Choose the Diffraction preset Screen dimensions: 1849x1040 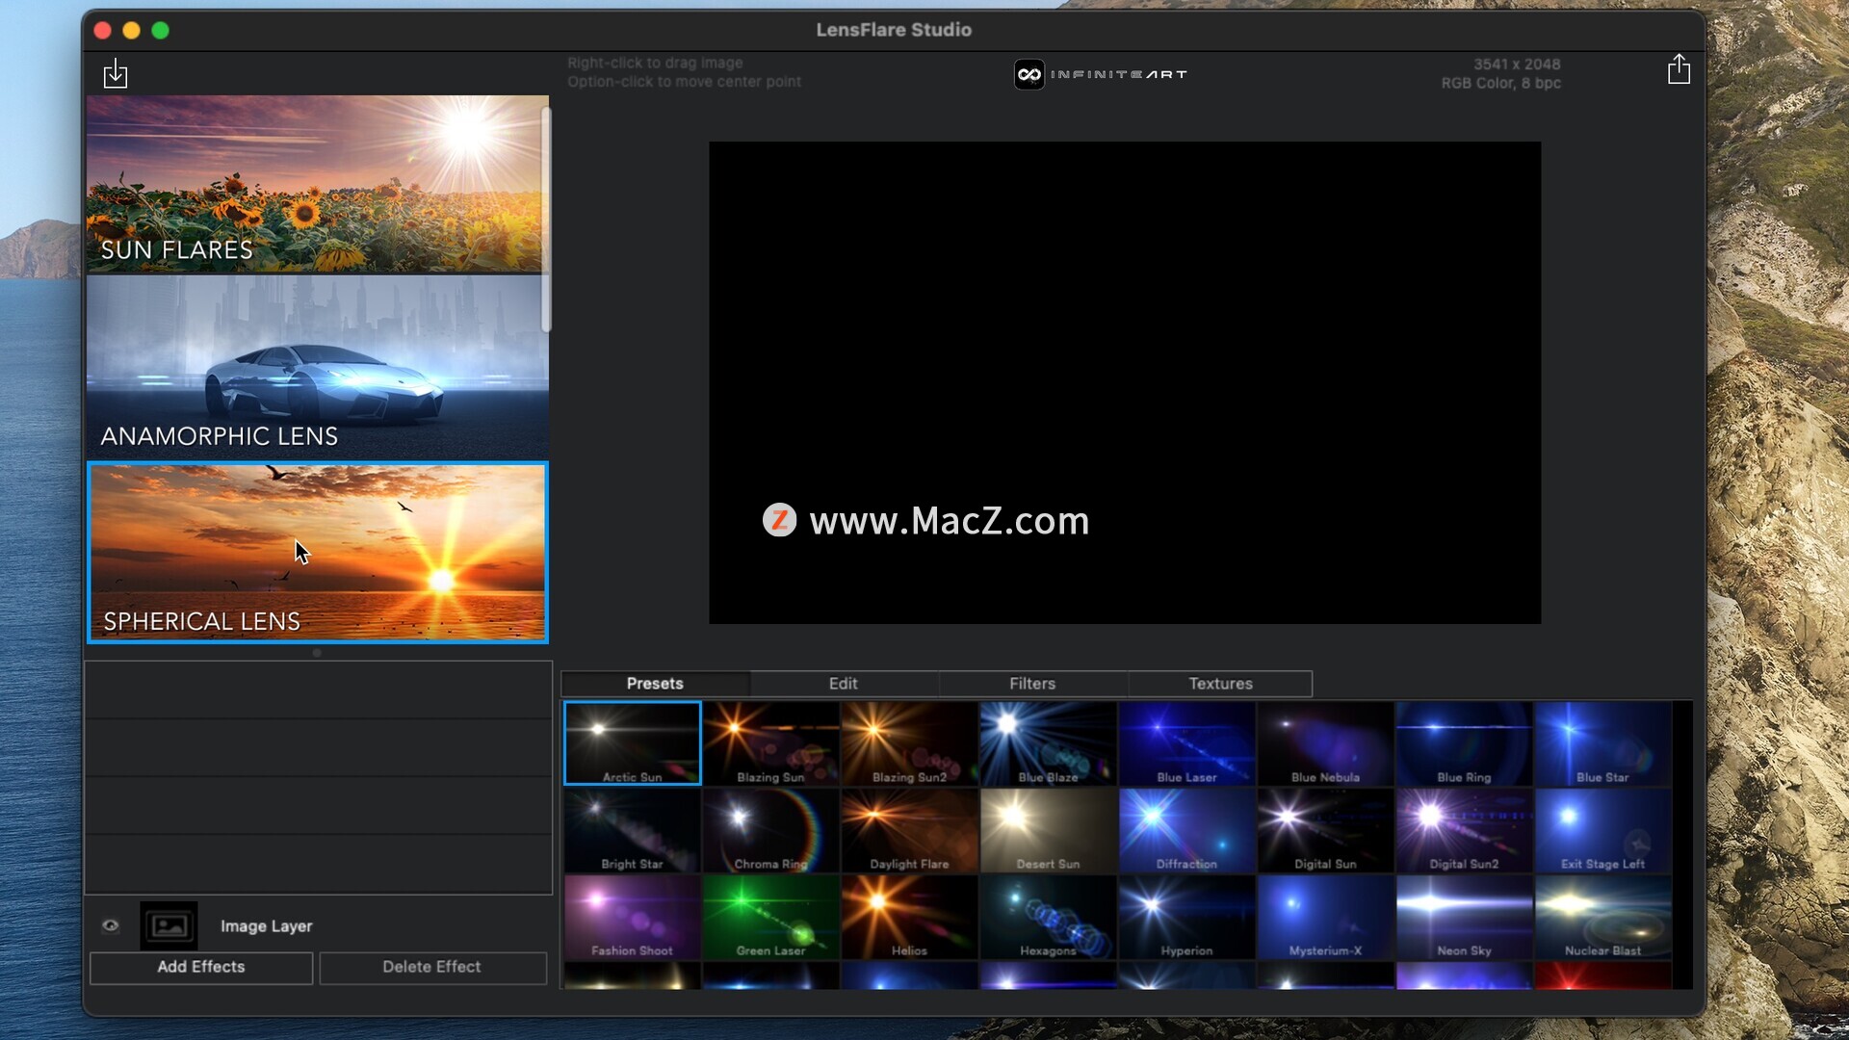point(1186,830)
